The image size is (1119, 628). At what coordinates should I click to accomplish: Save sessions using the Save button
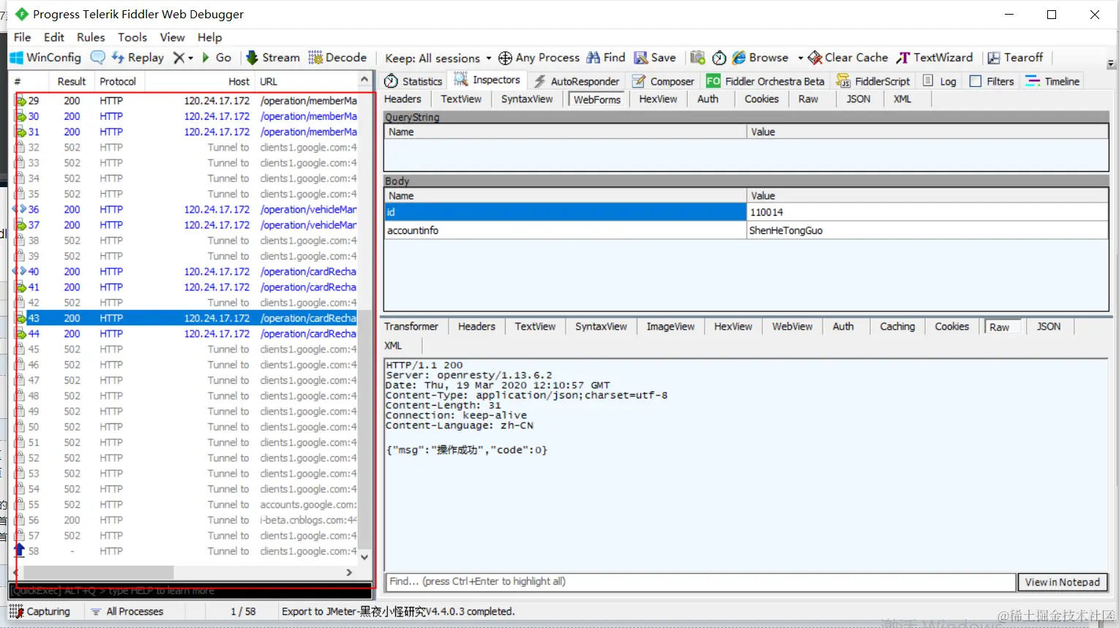tap(655, 58)
